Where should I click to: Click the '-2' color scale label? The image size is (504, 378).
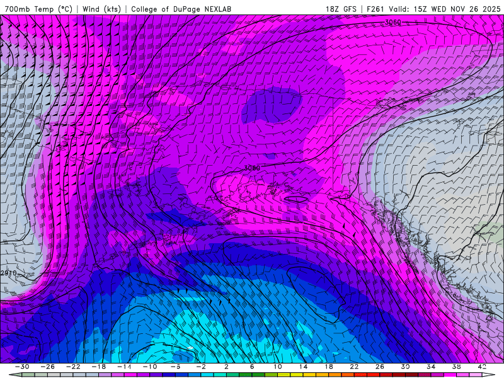[x=201, y=367]
